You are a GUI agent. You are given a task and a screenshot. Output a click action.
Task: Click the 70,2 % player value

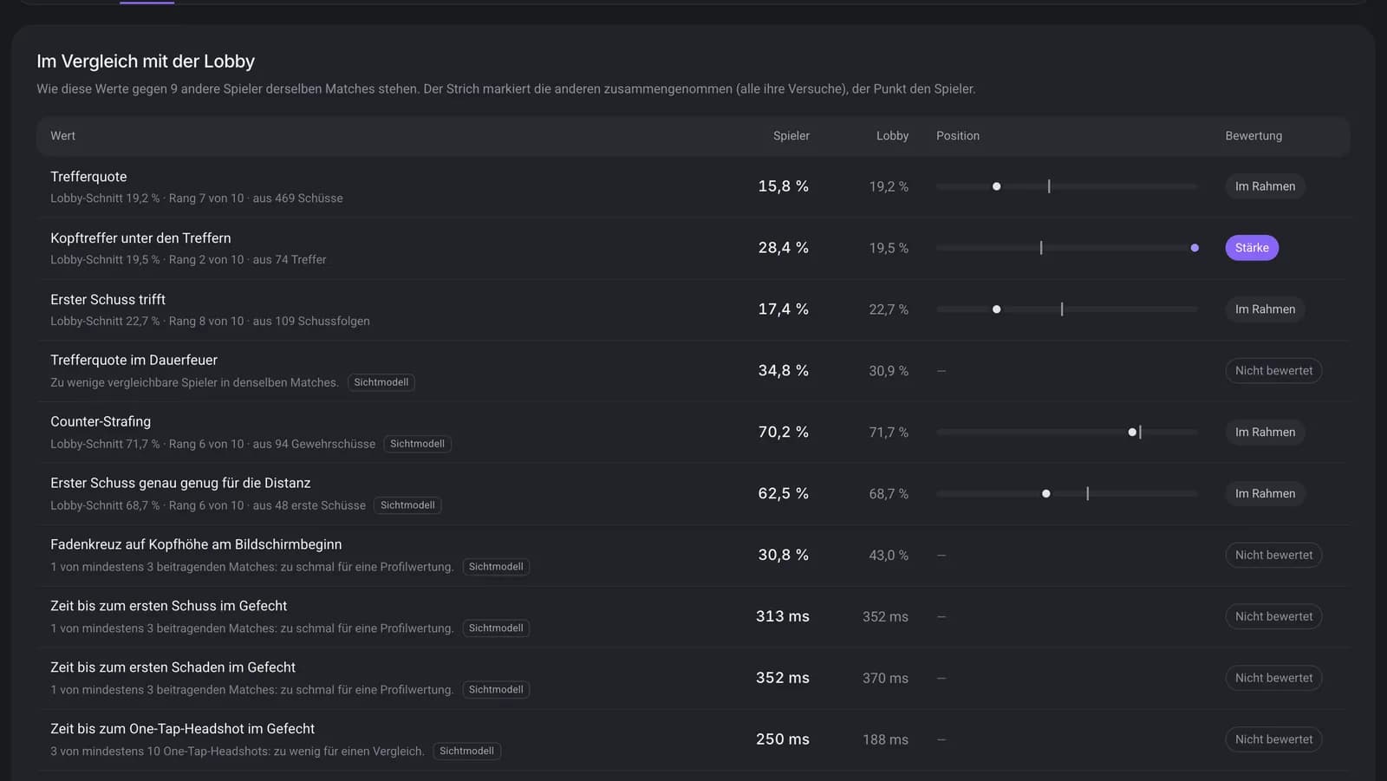click(784, 432)
